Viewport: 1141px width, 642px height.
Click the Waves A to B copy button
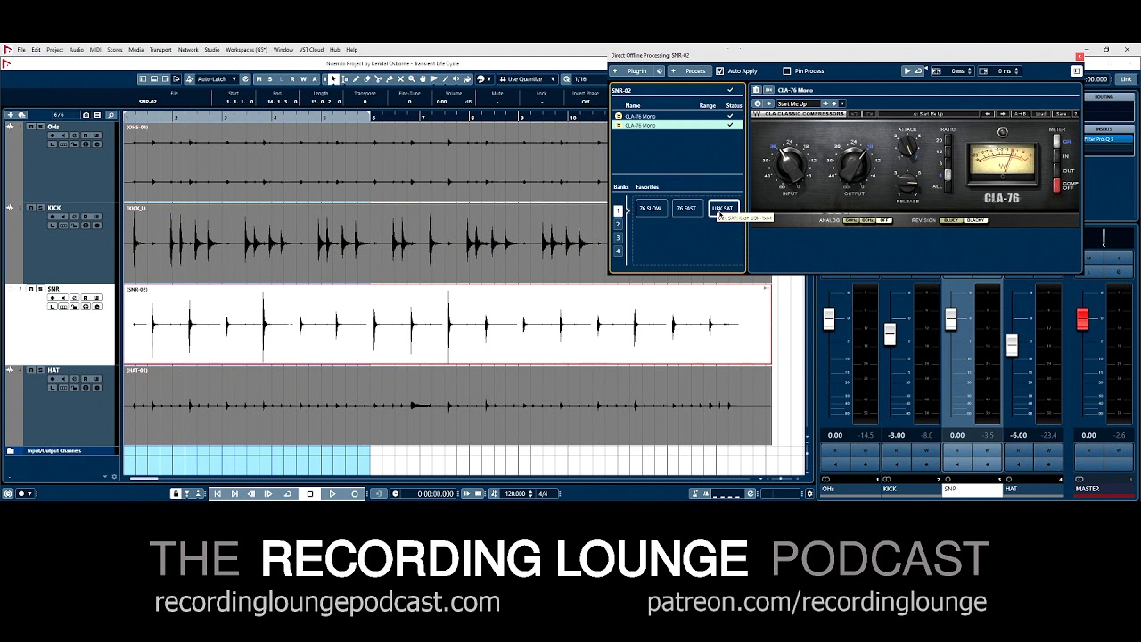[x=1021, y=114]
